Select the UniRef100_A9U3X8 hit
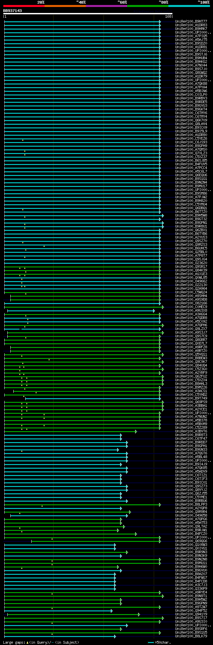213x645 pixels. tap(191, 311)
